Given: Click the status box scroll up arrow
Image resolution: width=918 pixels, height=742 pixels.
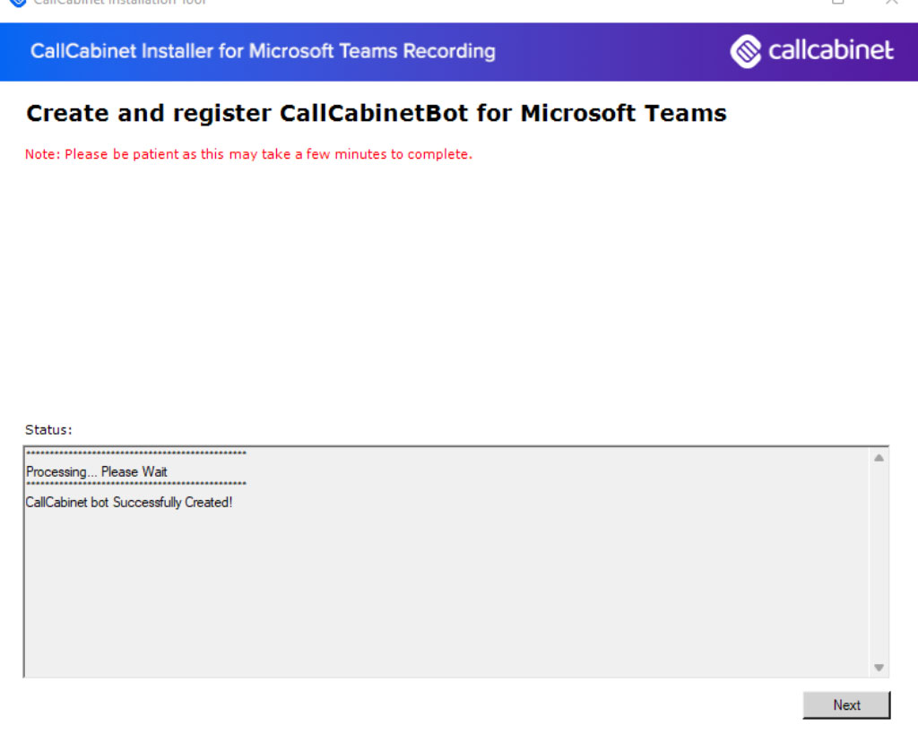Looking at the screenshot, I should click(879, 458).
